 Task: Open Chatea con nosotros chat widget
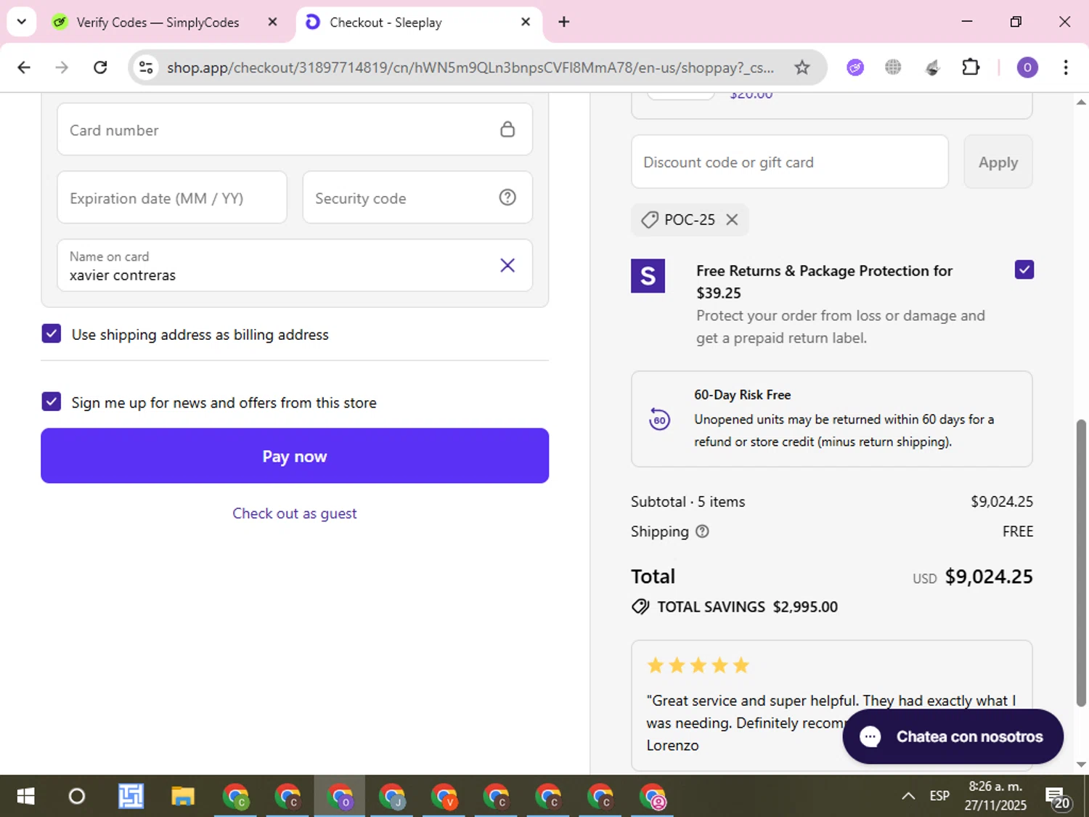[x=953, y=736]
